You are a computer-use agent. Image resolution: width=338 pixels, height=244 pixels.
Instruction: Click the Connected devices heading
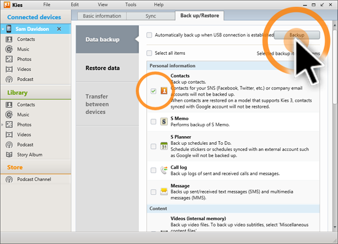(34, 17)
